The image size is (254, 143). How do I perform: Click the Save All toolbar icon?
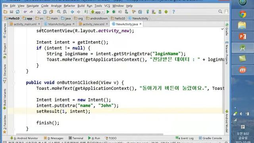pos(12,12)
